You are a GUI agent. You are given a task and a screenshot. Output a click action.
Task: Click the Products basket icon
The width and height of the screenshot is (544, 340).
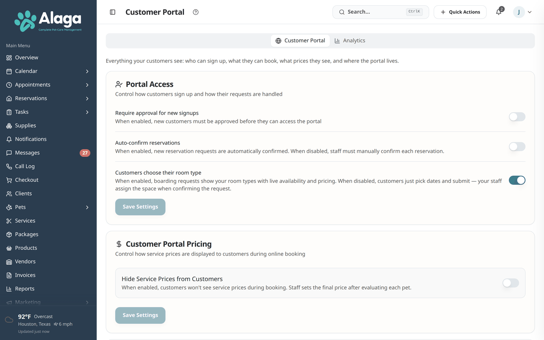[9, 248]
